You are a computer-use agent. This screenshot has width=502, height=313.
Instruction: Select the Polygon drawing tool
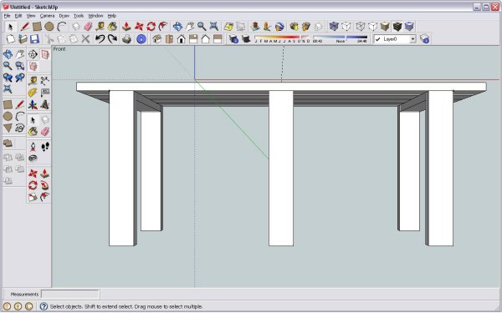click(8, 128)
